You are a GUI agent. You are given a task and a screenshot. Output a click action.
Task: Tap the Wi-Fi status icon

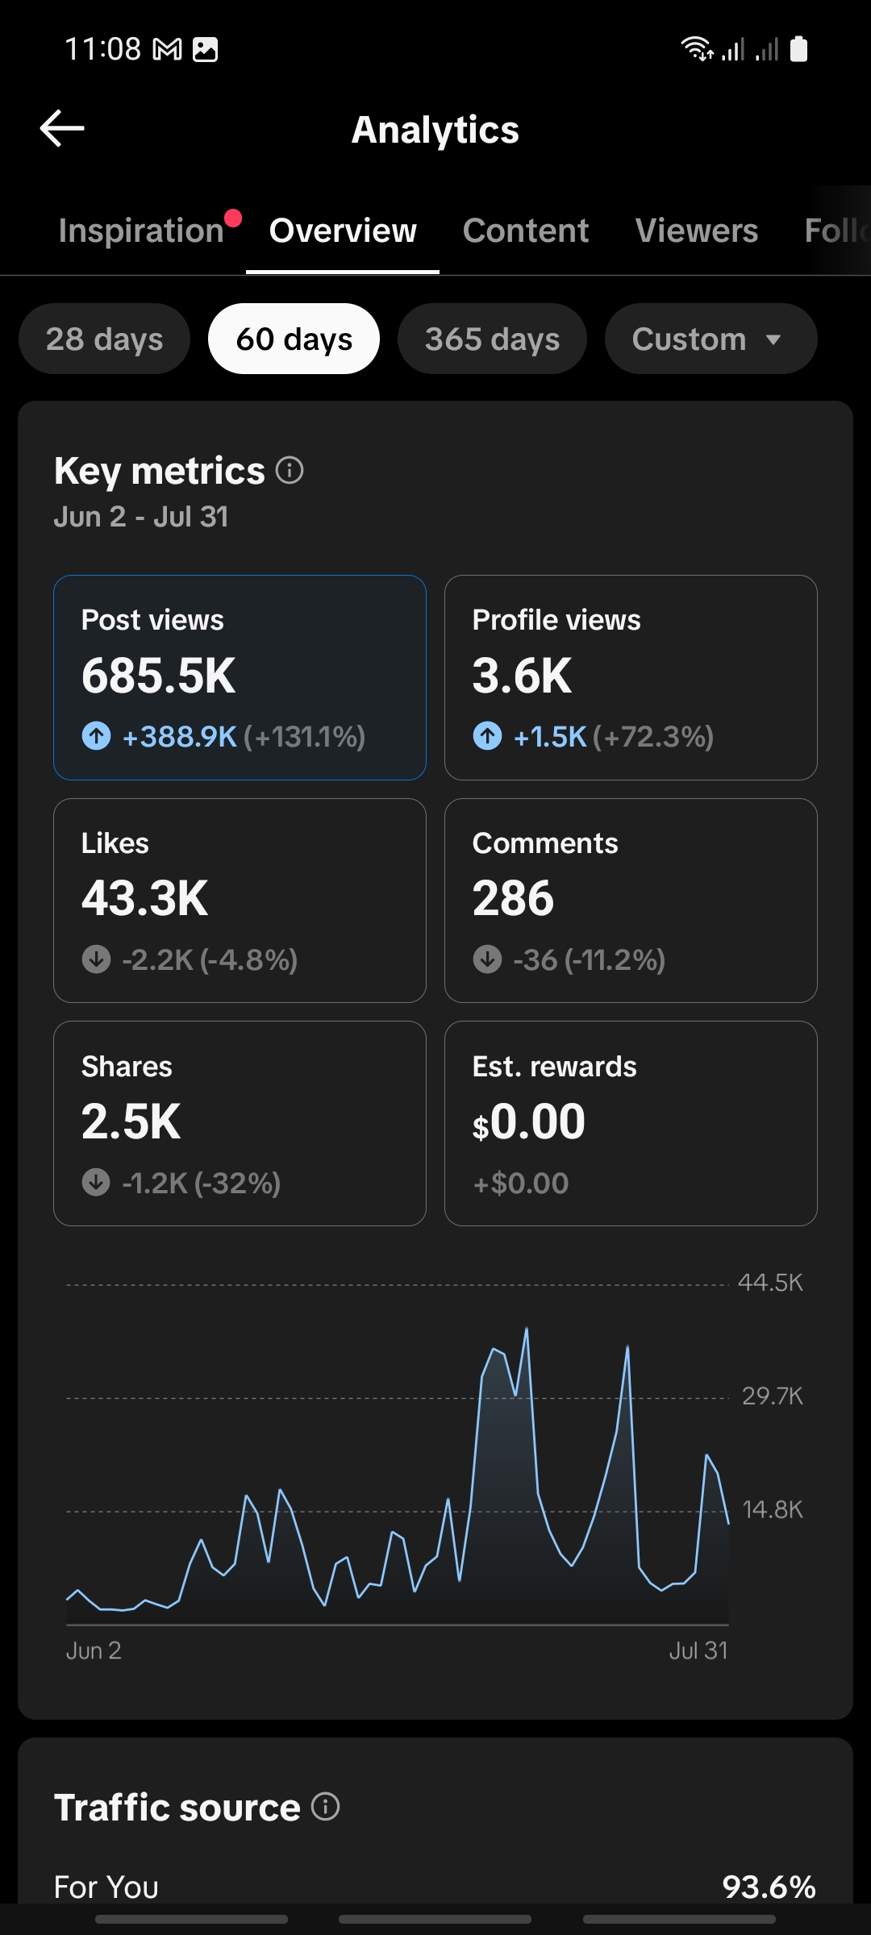(x=698, y=49)
